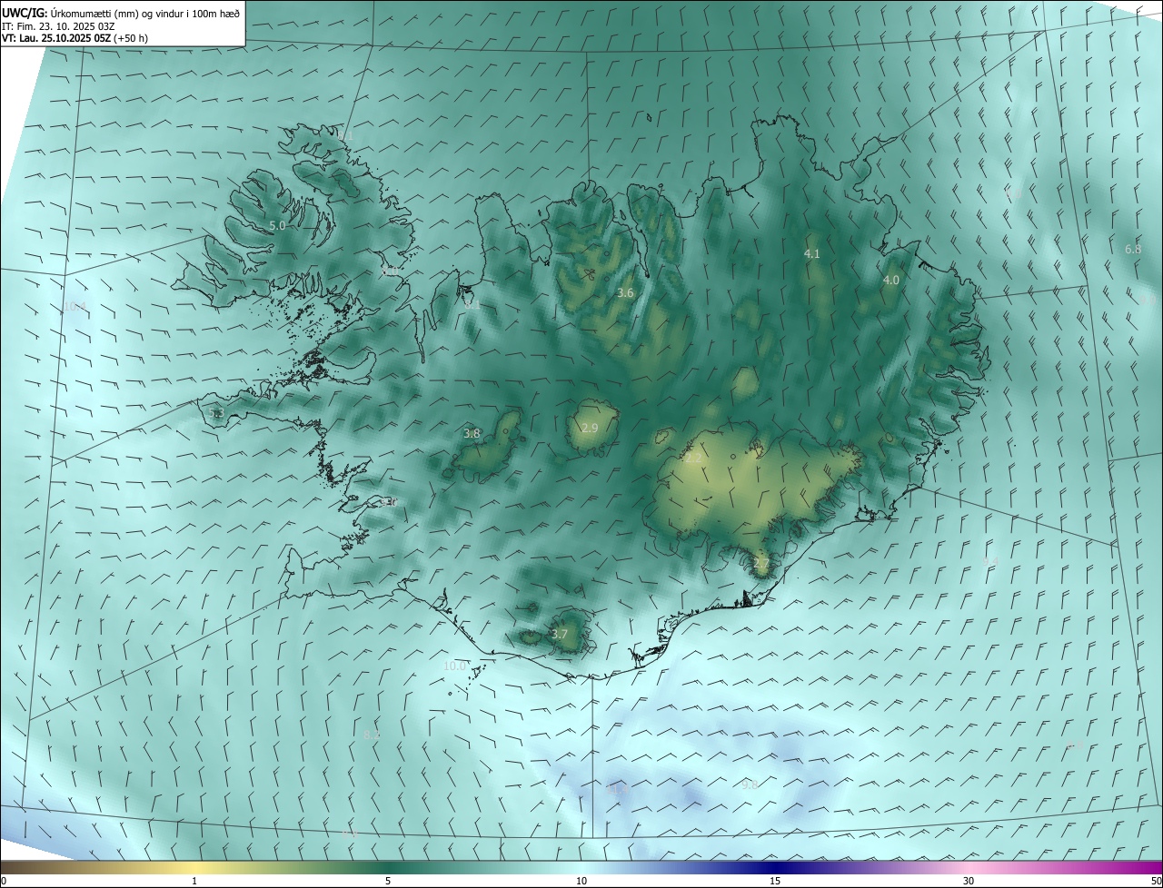This screenshot has width=1163, height=888.
Task: Pick the pink color above legend tick 30
Action: pyautogui.click(x=969, y=867)
